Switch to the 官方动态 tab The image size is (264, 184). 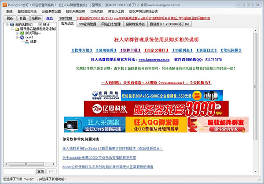click(x=67, y=24)
